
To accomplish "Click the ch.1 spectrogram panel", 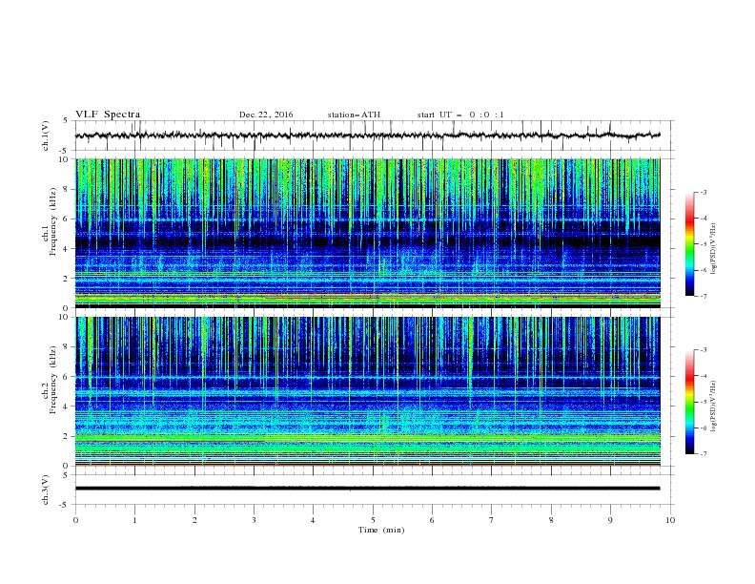I will [367, 233].
